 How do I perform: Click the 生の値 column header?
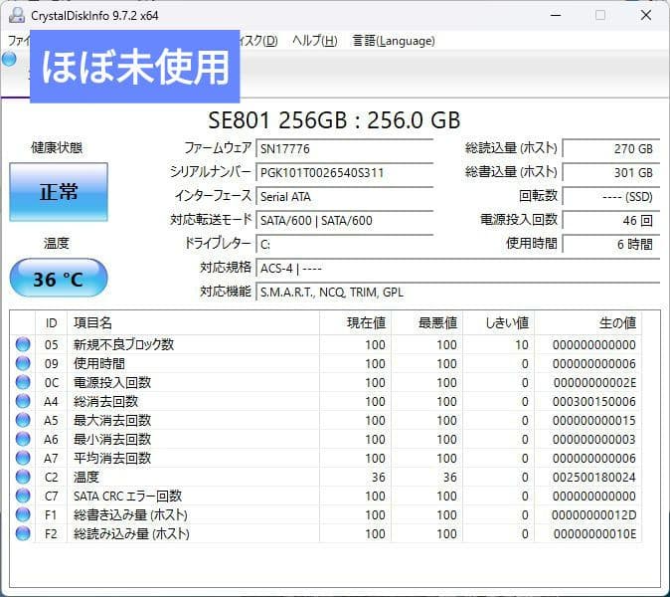point(587,322)
